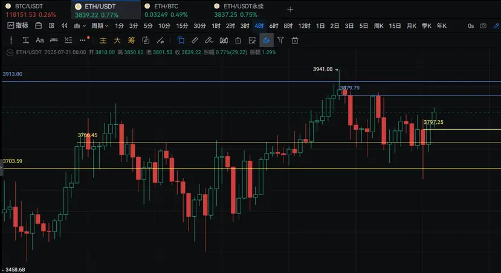Image resolution: width=501 pixels, height=273 pixels.
Task: Click the freehand pen drawing icon
Action: coord(209,40)
